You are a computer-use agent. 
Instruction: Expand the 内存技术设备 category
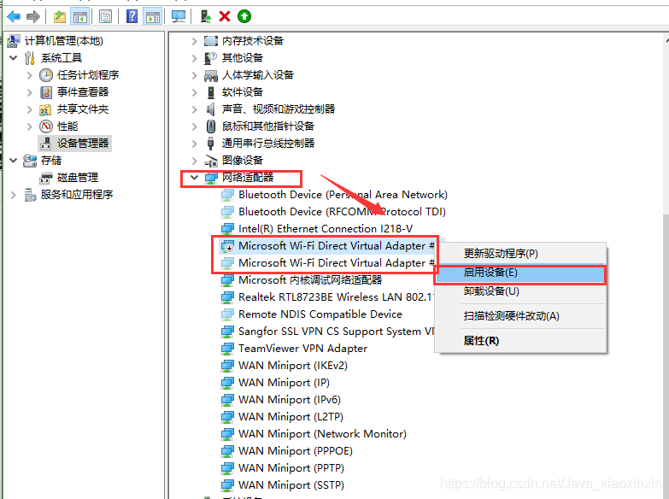pyautogui.click(x=195, y=41)
